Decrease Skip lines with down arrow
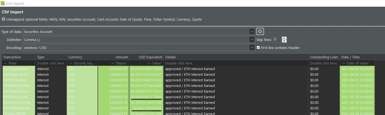The image size is (385, 115). tap(284, 41)
